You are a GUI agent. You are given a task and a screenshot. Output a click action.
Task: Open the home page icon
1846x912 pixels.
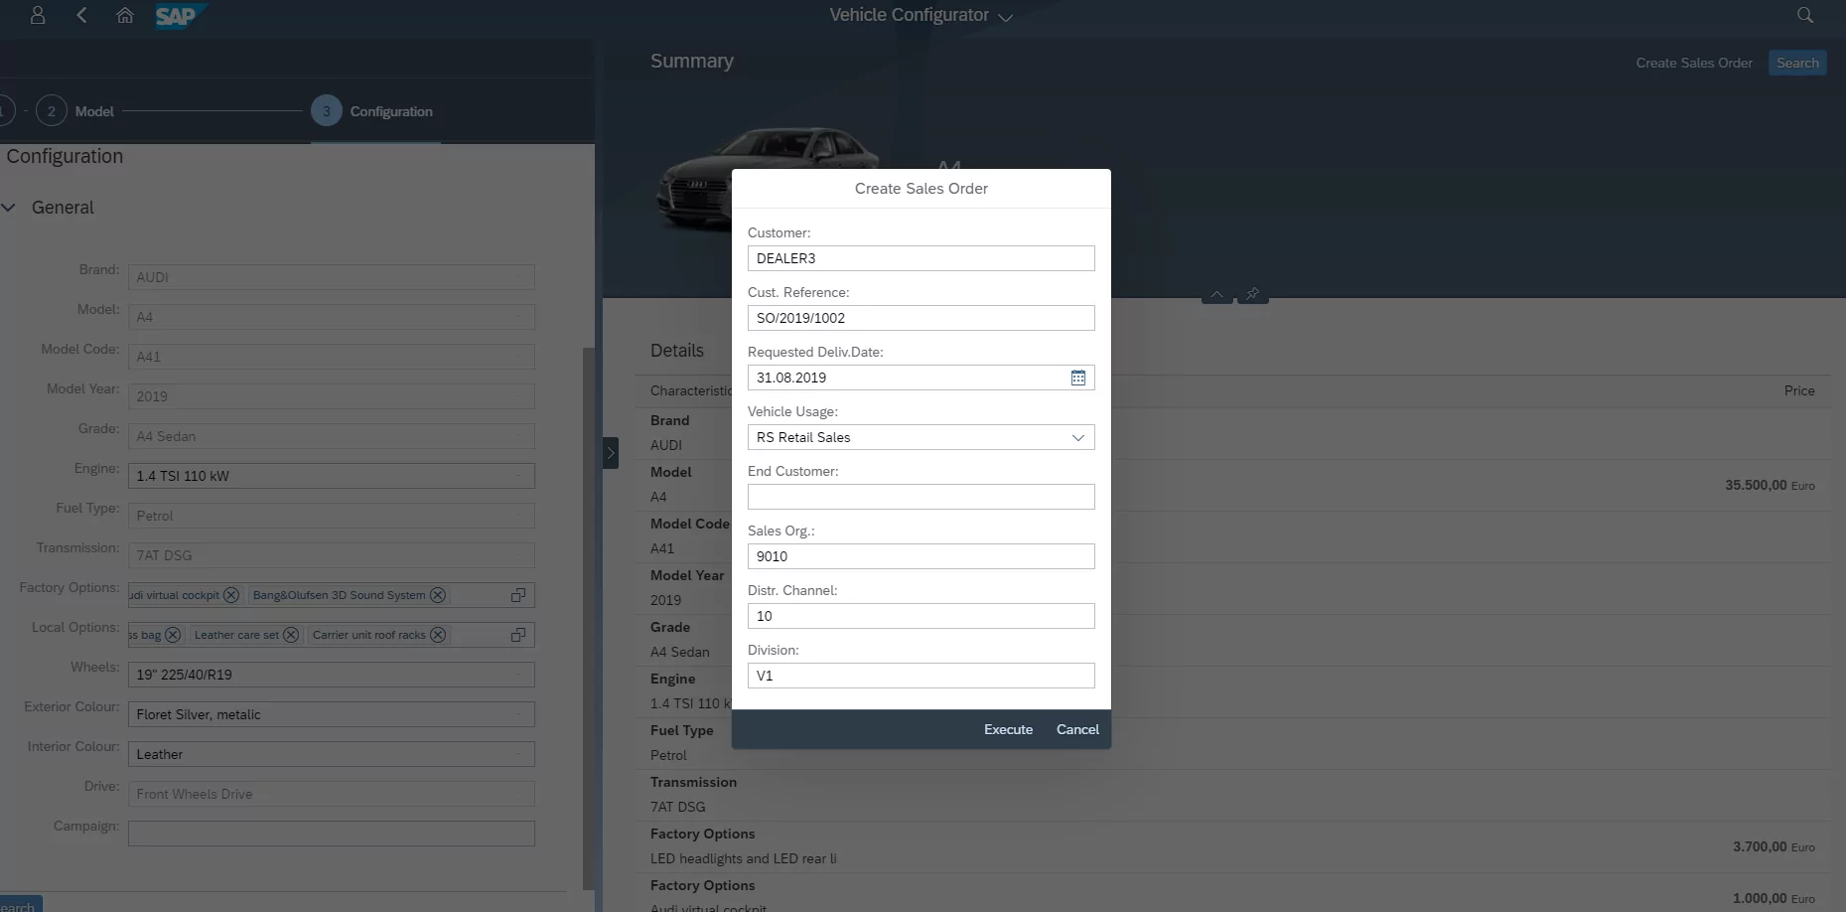click(125, 15)
